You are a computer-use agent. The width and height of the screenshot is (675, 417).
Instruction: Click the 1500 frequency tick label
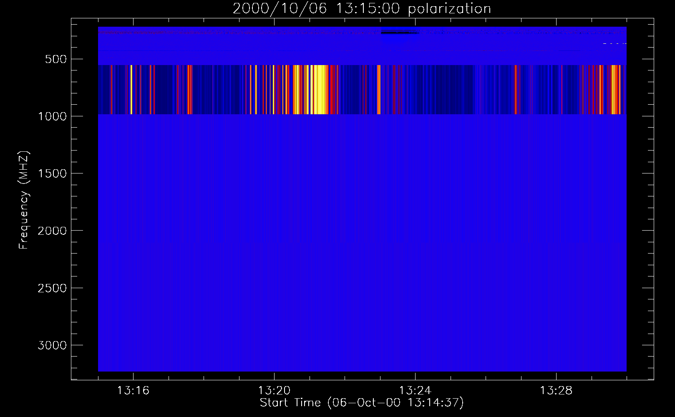click(52, 173)
